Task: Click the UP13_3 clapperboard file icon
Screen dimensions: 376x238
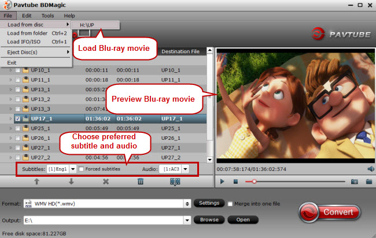Action: [x=25, y=109]
